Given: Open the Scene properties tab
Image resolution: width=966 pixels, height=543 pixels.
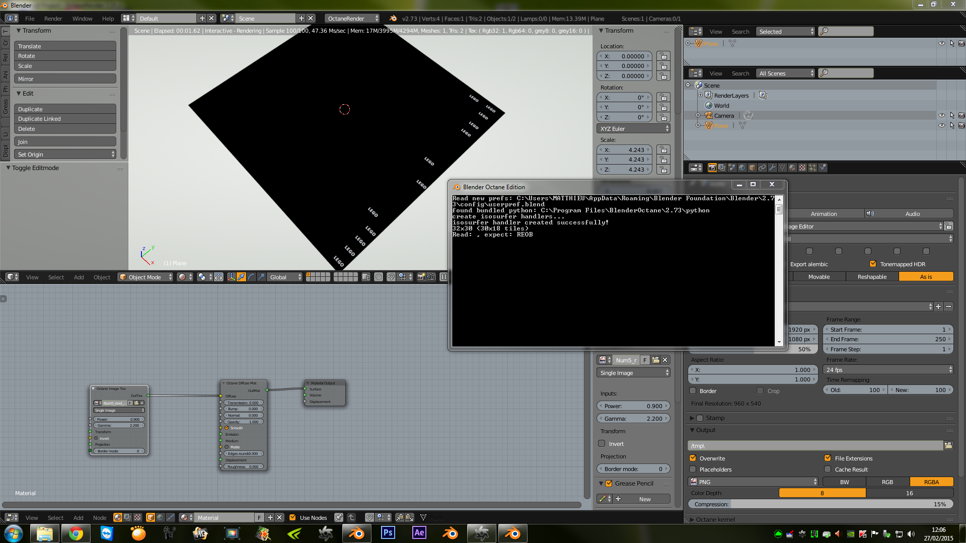Looking at the screenshot, I should tap(732, 168).
